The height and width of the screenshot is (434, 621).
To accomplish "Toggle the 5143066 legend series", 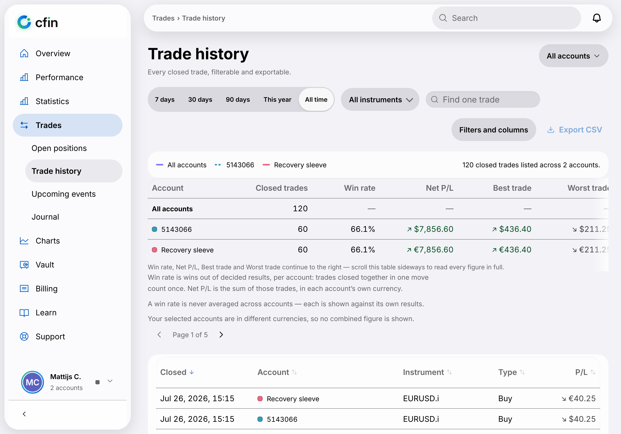I will point(234,165).
